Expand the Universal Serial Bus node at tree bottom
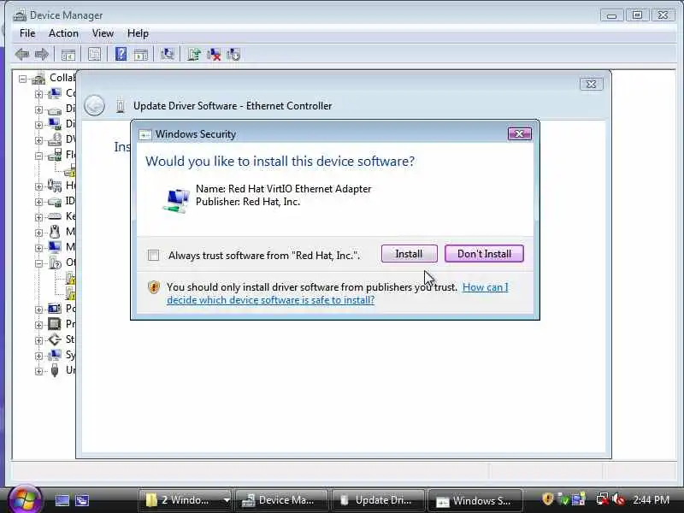The image size is (684, 513). (38, 371)
